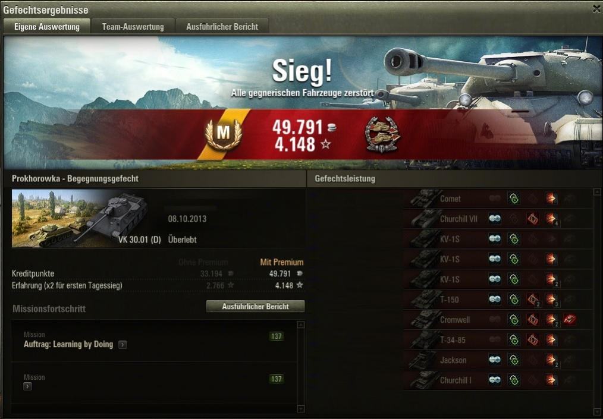Click the Ausführlicher Bericht button
603x419 pixels.
click(255, 306)
